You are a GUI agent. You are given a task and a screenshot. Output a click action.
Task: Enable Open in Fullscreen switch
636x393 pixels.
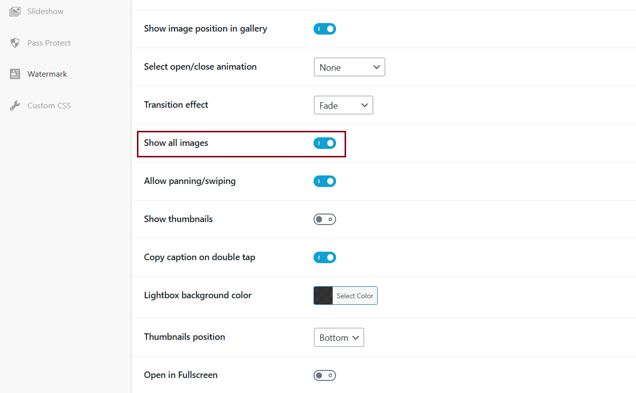[325, 375]
